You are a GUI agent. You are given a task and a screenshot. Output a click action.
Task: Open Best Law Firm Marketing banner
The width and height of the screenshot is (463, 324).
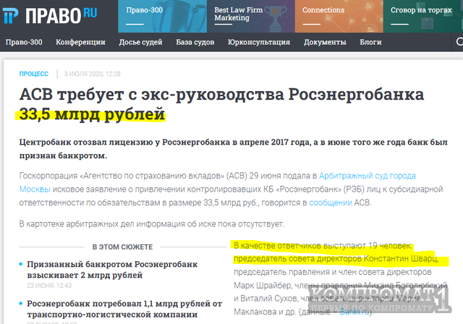click(x=251, y=16)
